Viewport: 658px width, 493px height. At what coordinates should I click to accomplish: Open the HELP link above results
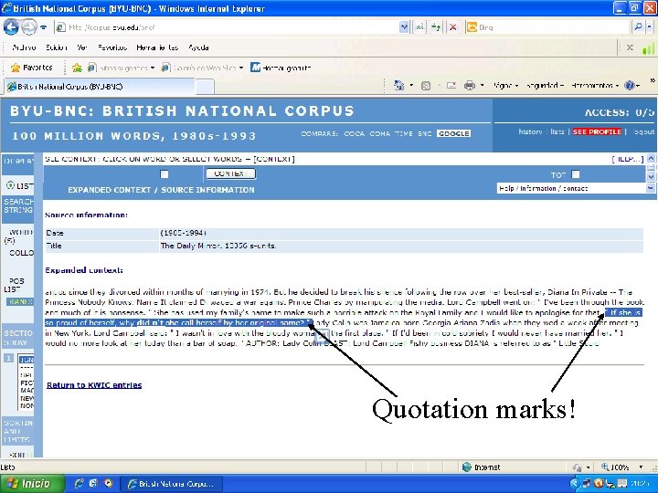[627, 159]
